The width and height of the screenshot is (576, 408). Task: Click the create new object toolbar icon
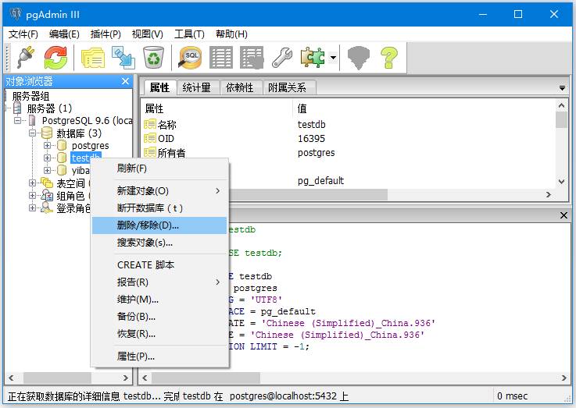coord(123,57)
